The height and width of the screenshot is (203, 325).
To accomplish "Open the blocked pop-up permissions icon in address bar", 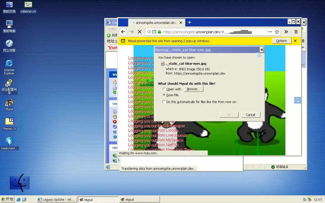I will (x=154, y=32).
